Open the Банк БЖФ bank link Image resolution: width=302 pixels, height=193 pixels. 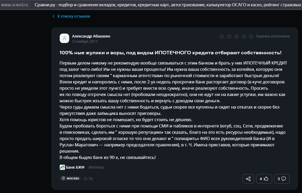point(75,167)
